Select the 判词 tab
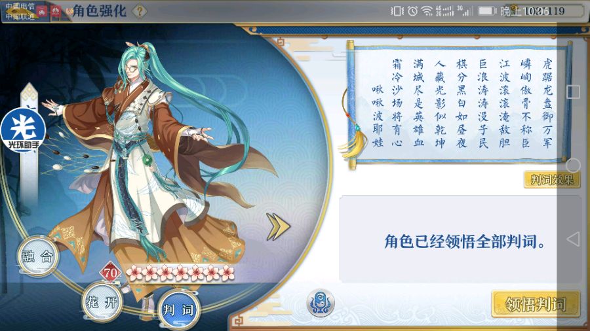This screenshot has width=590, height=331. point(179,309)
